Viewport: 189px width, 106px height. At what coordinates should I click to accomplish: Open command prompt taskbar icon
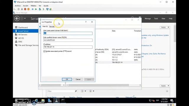point(63,100)
